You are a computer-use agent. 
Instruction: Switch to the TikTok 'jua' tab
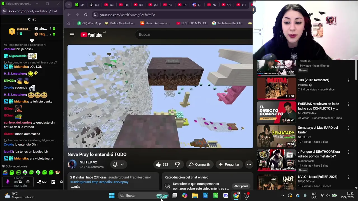coord(94,5)
